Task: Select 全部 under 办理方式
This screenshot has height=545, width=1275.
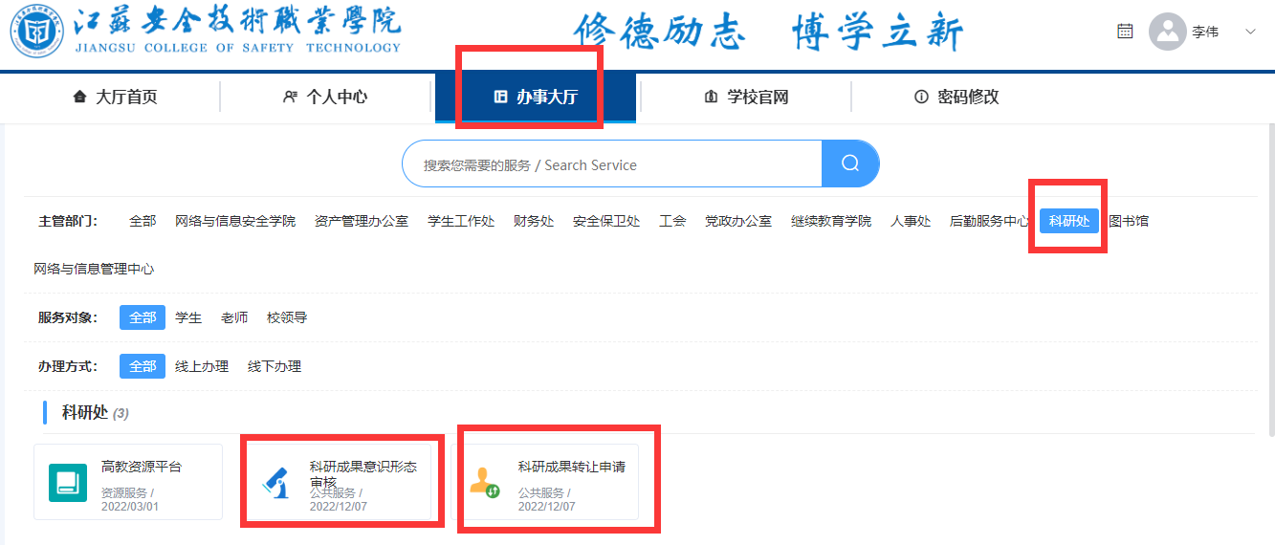Action: (x=143, y=366)
